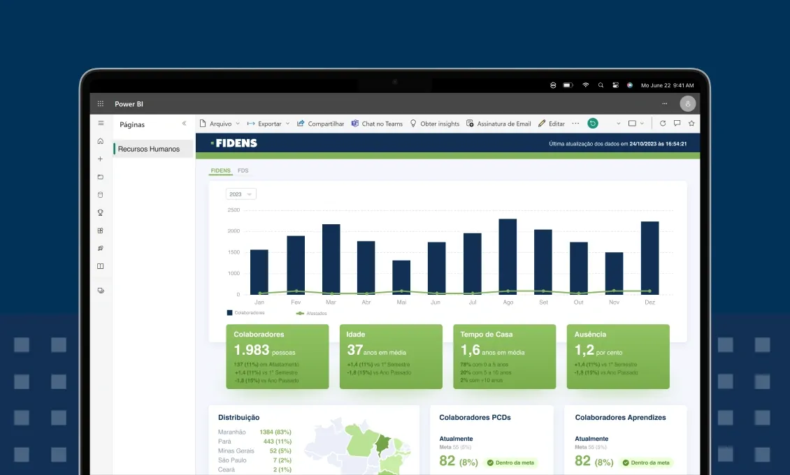Click the Colaboradores legend entry

(246, 313)
